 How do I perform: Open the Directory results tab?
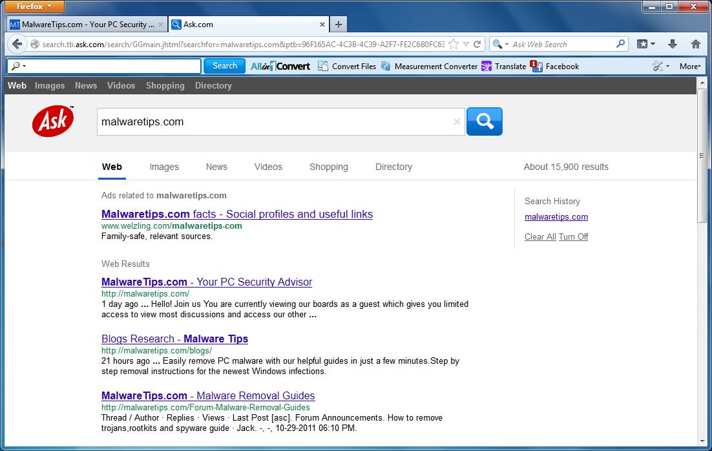coord(393,167)
